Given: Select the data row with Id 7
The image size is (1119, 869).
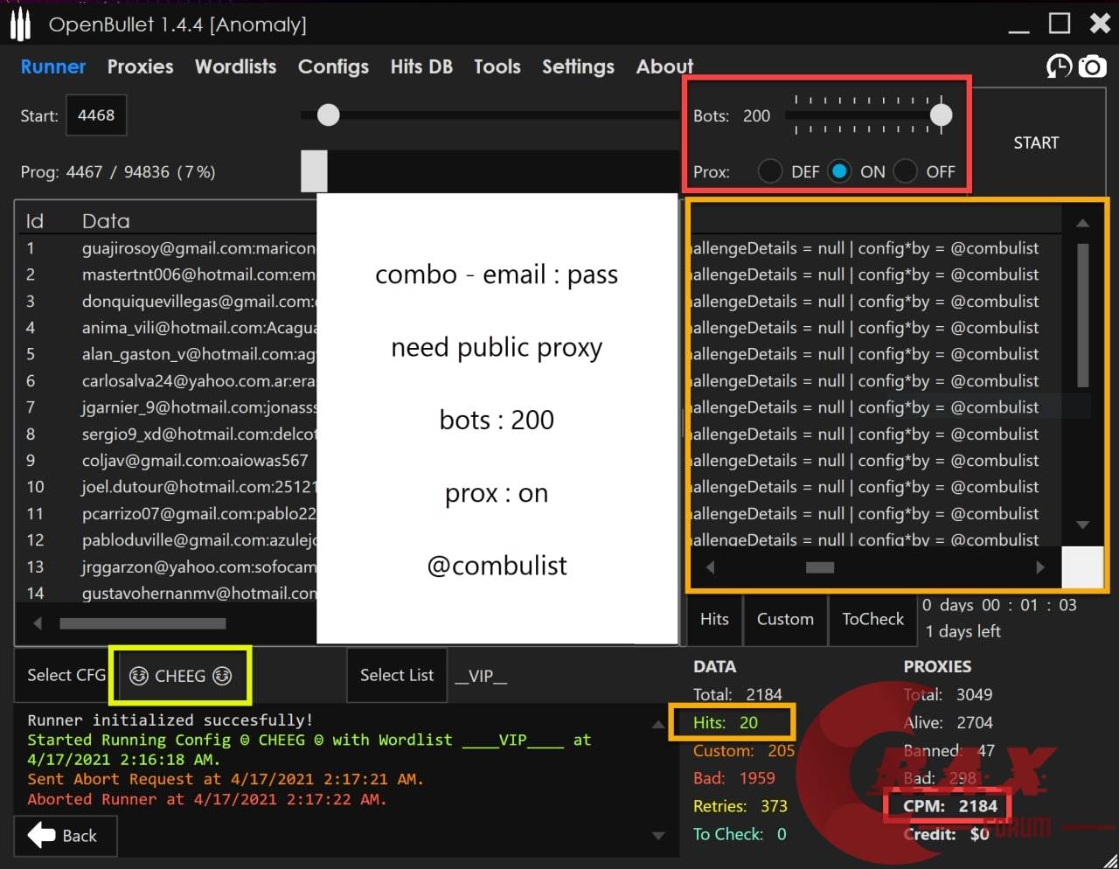Looking at the screenshot, I should 168,407.
